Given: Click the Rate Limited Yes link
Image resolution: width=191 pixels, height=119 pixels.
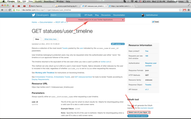Looking at the screenshot, I should click(147, 51).
